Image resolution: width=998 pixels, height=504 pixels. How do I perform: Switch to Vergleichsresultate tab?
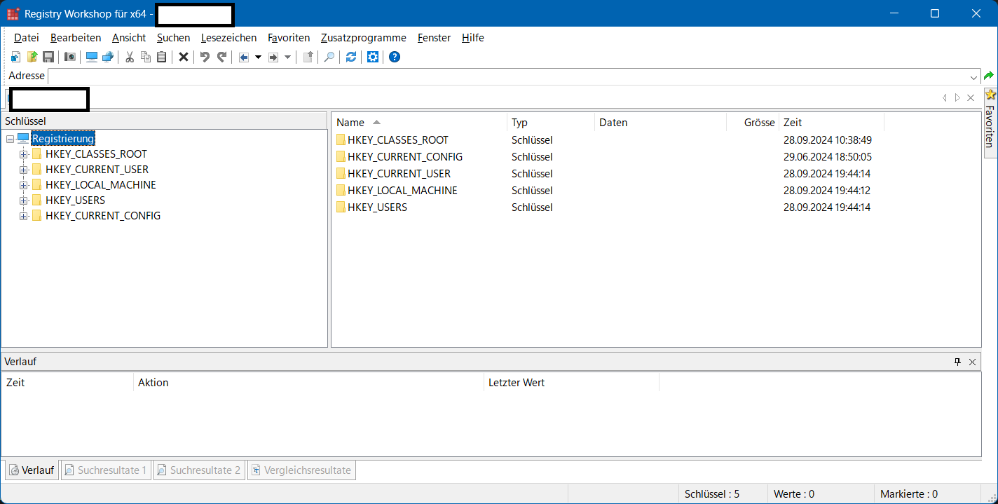tap(301, 470)
